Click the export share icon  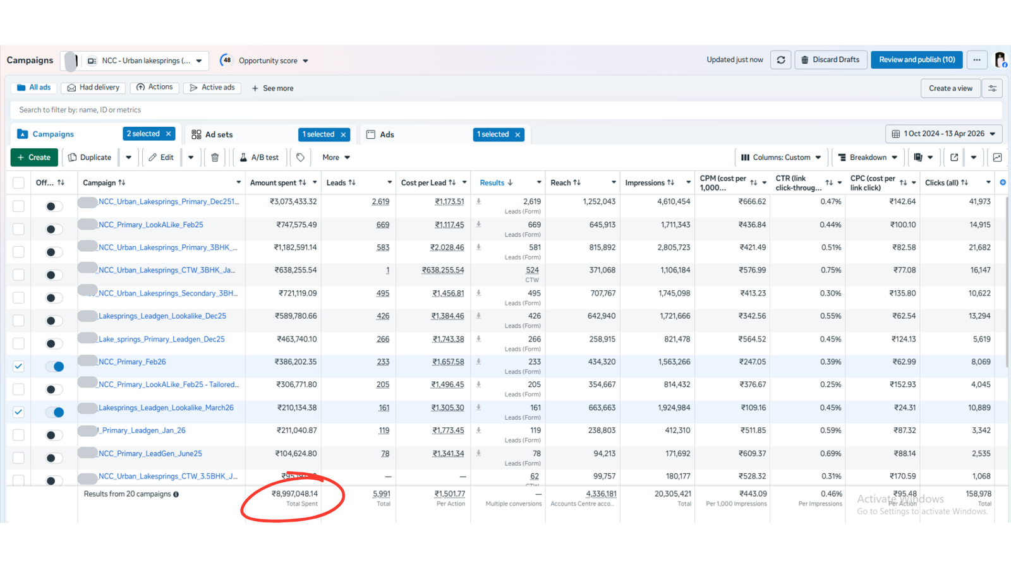coord(954,157)
